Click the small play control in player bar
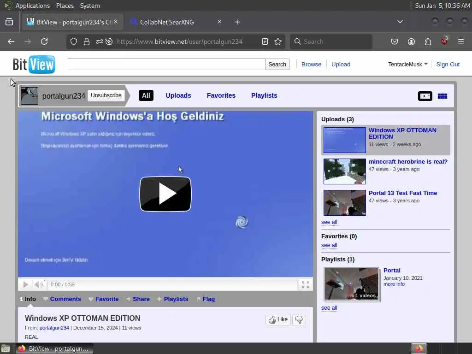472x354 pixels. [26, 284]
